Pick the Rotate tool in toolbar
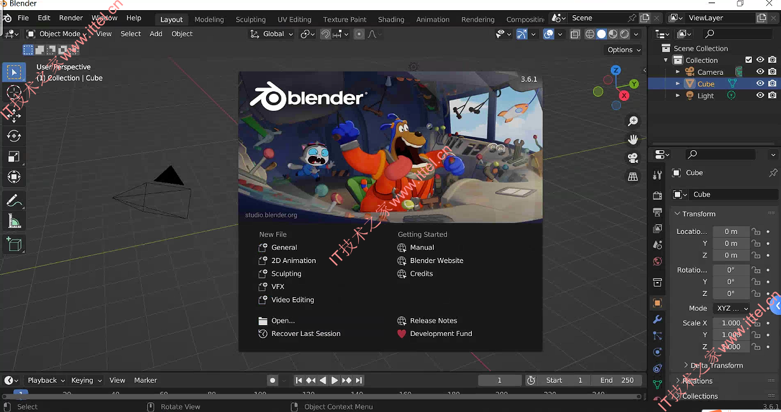The width and height of the screenshot is (781, 412). (14, 136)
